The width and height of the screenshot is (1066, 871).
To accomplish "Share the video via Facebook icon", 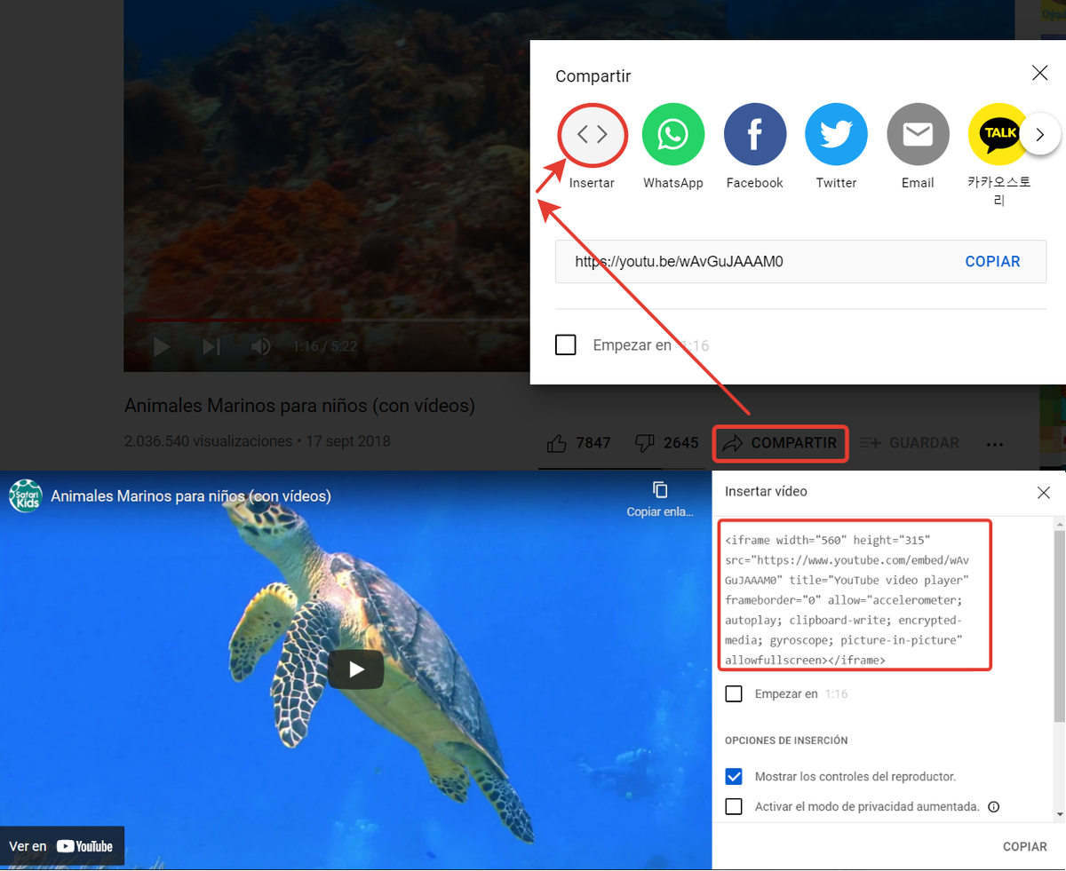I will [755, 134].
